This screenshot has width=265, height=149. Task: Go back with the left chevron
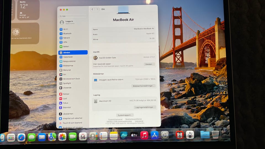(x=92, y=9)
